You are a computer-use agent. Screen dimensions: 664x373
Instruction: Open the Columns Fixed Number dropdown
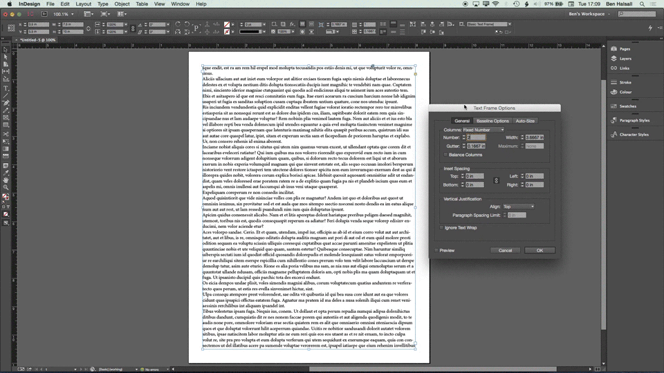[x=483, y=130]
